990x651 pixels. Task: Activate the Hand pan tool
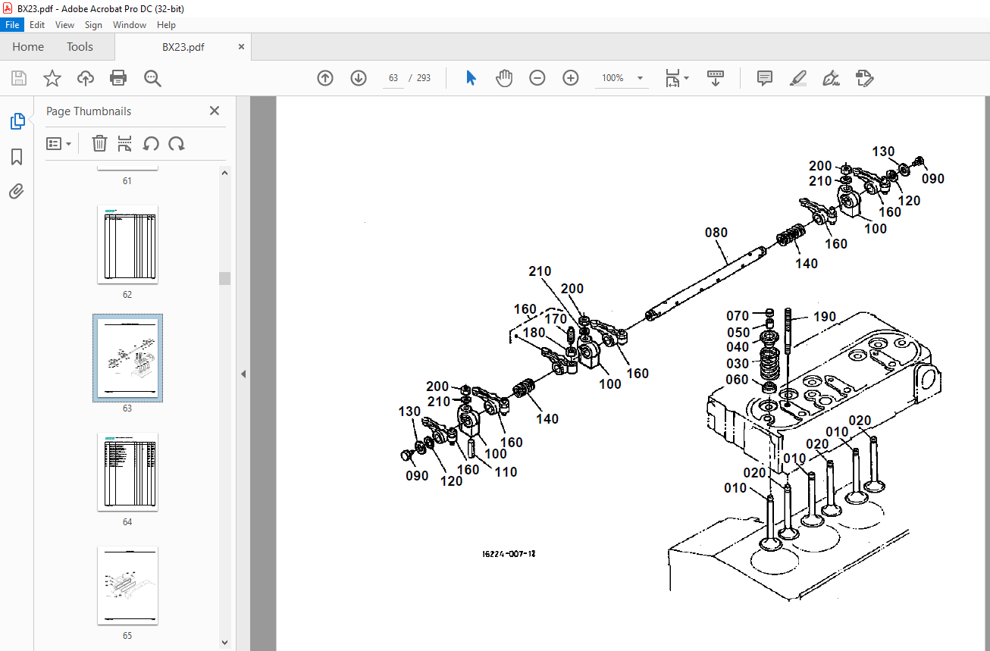pos(504,78)
